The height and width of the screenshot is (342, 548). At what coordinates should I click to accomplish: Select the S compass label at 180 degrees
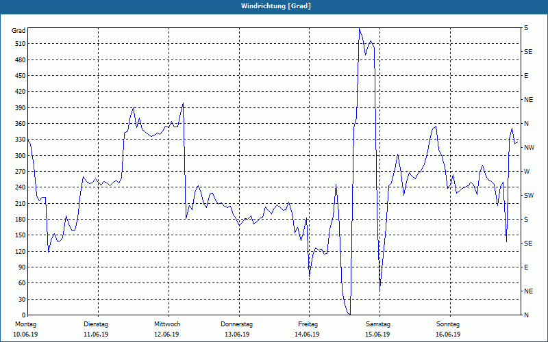[526, 220]
